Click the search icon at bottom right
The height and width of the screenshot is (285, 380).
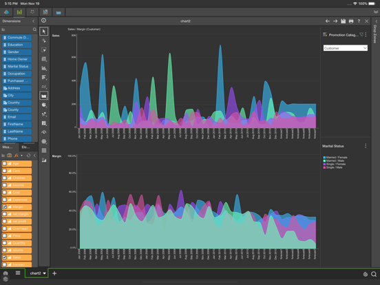click(374, 274)
